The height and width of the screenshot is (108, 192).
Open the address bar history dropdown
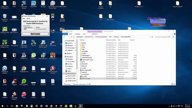pos(150,37)
